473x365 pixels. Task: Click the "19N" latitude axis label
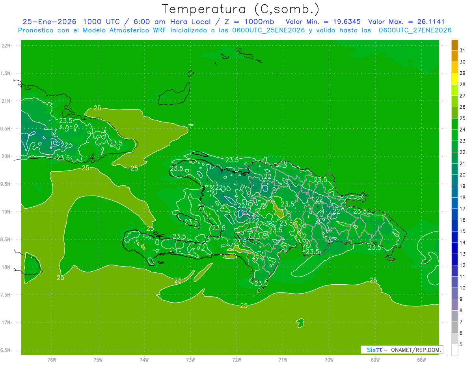[x=6, y=212]
